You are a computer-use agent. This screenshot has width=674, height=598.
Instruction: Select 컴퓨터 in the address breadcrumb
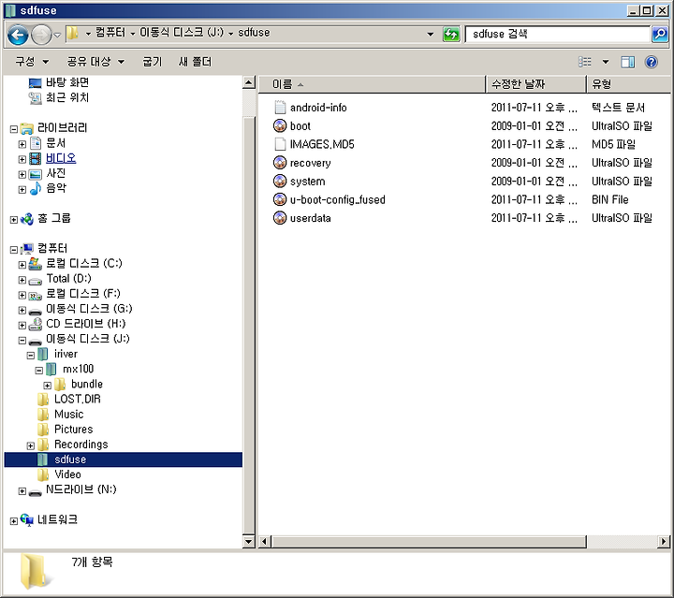click(x=110, y=33)
